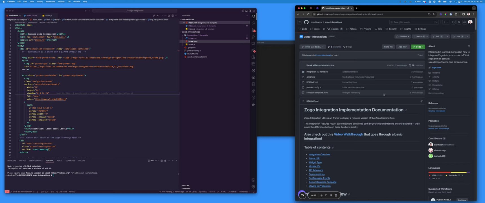Open the Edit Pins dropdown
The image size is (485, 203).
pos(402,36)
